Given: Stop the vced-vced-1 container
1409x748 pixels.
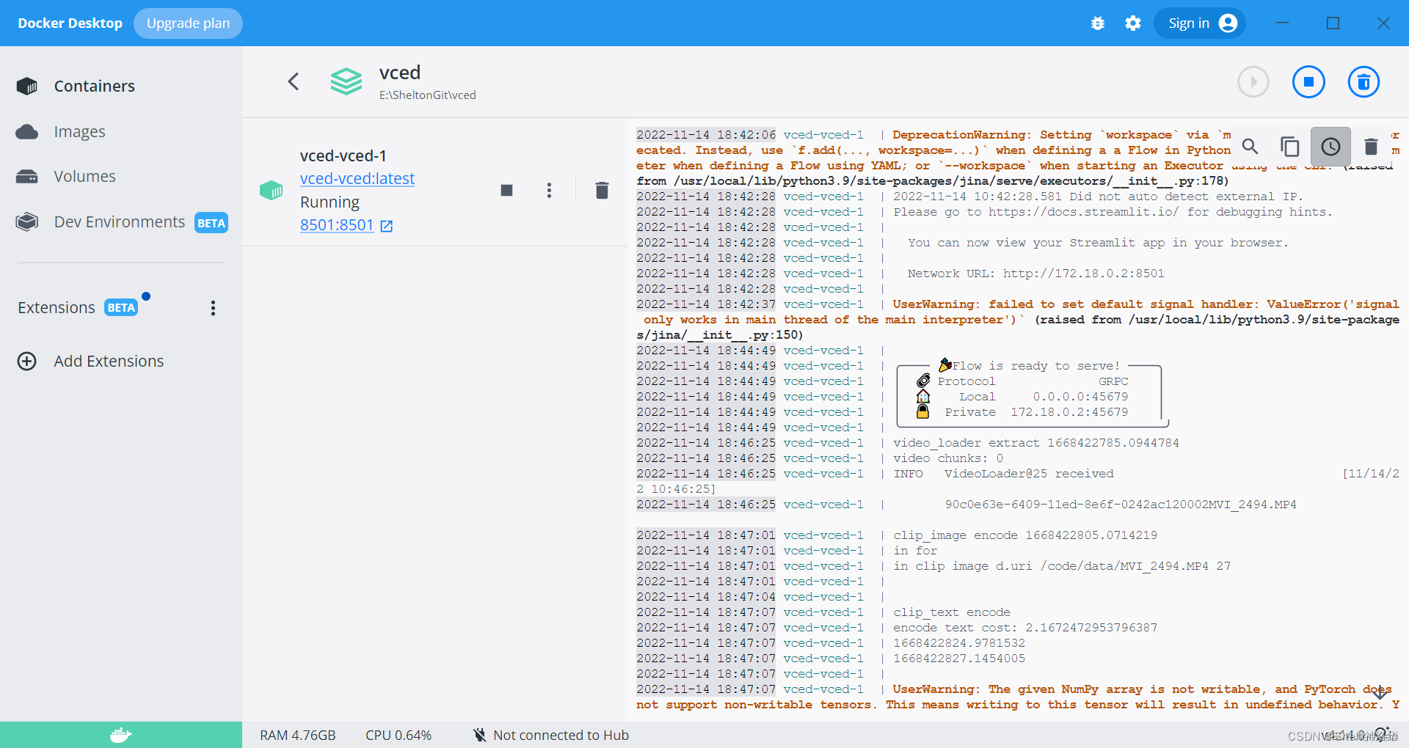Looking at the screenshot, I should (506, 191).
